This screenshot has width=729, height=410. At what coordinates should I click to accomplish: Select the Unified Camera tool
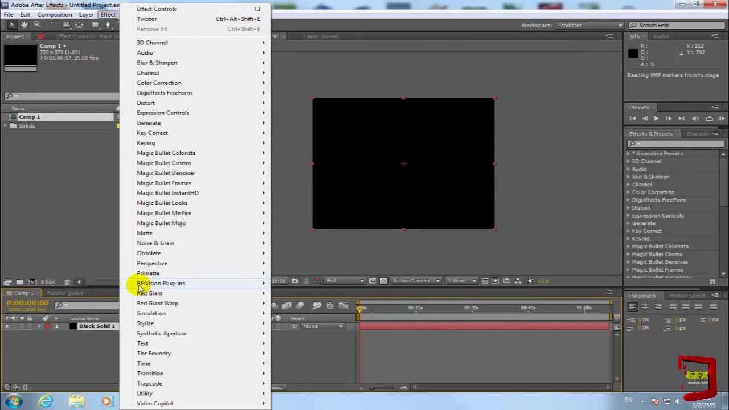(66, 25)
